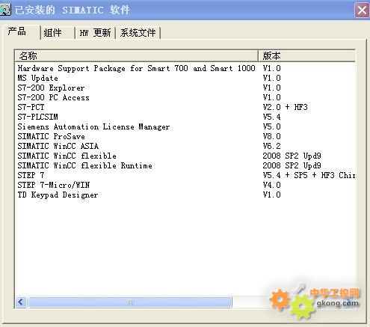Click the horizontal scrollbar left arrow
The width and height of the screenshot is (370, 327).
21,302
